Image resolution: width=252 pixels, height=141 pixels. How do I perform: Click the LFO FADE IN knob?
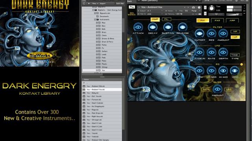(x=200, y=52)
